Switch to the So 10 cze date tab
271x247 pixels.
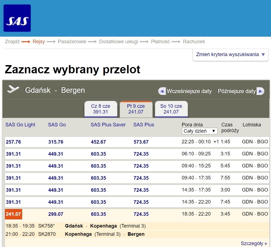[171, 109]
